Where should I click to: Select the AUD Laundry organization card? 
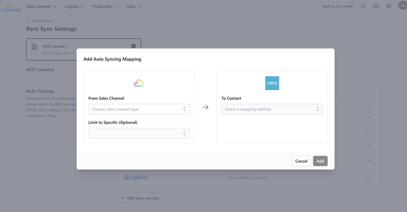point(83,49)
